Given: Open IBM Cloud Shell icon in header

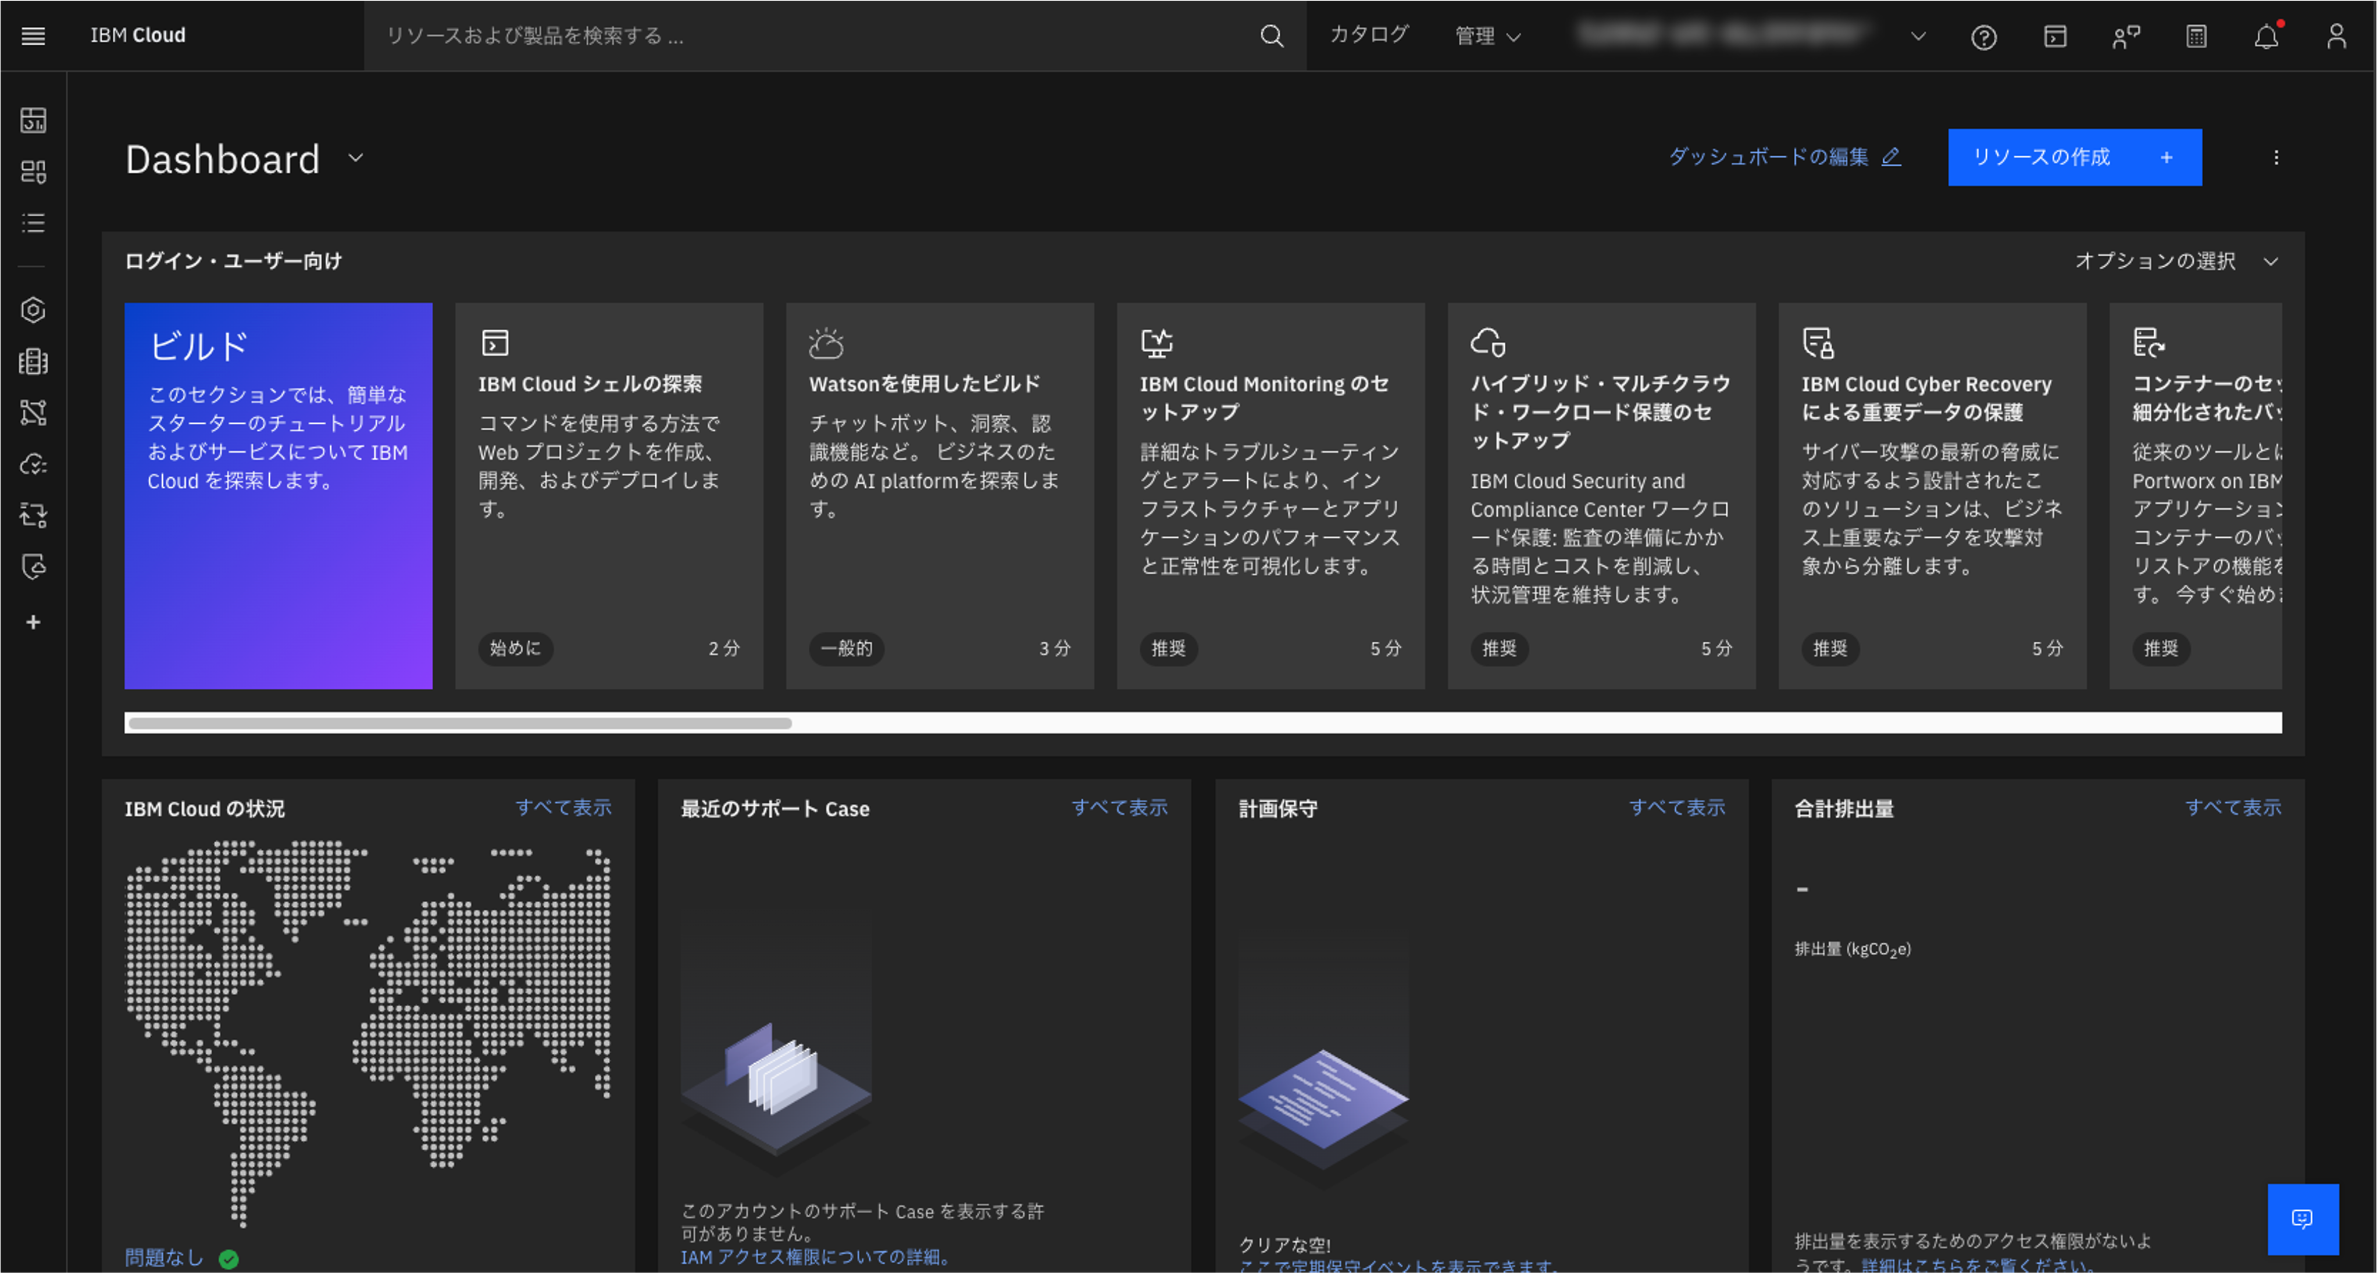Looking at the screenshot, I should (x=2054, y=37).
